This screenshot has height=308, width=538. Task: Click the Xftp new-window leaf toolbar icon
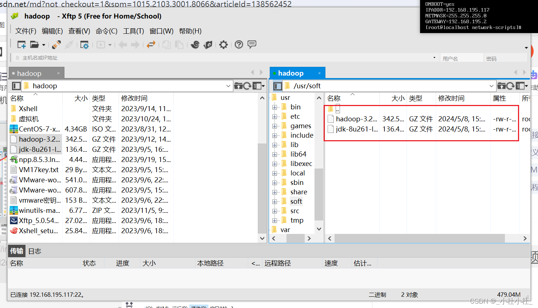208,45
